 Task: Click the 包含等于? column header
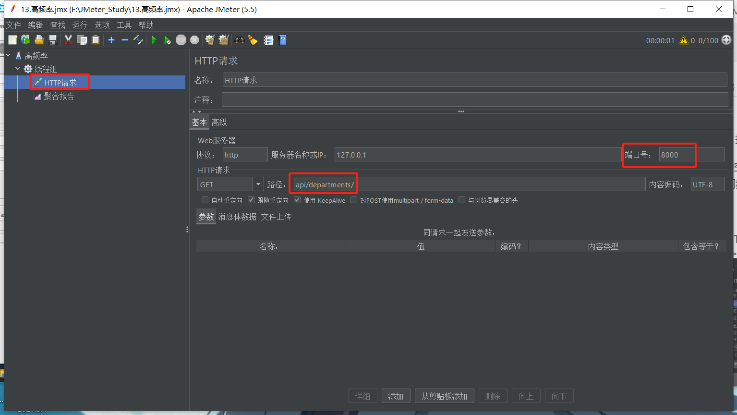702,246
